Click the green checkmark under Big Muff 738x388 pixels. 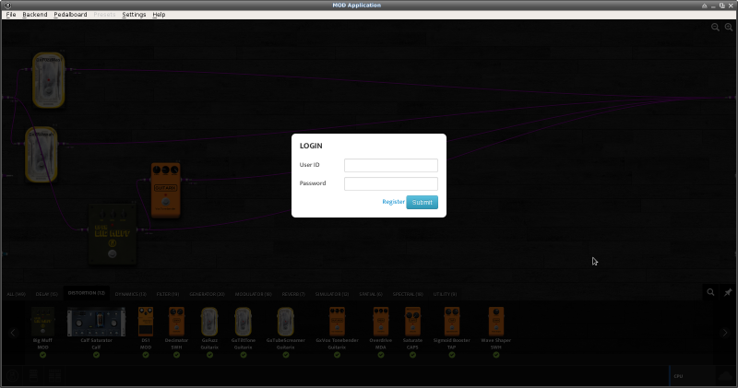tap(42, 355)
